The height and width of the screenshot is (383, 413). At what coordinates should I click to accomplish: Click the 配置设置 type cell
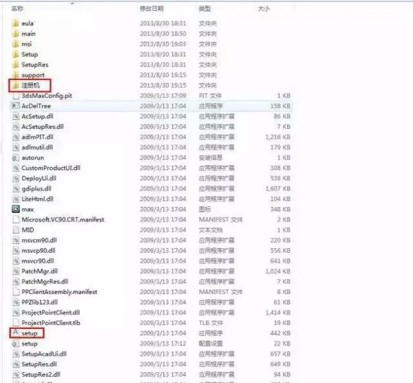pos(211,344)
